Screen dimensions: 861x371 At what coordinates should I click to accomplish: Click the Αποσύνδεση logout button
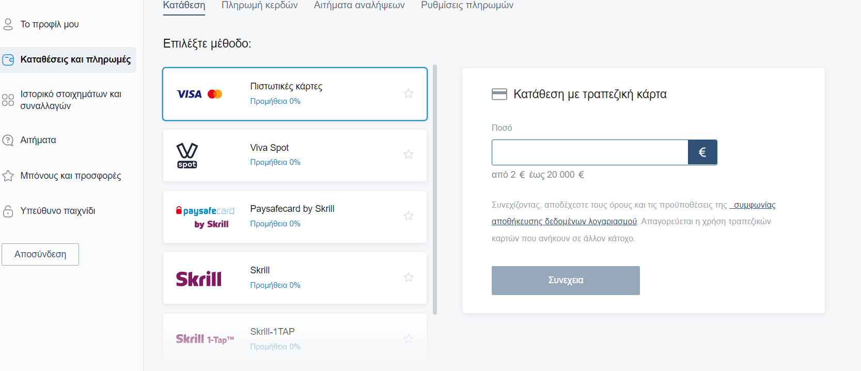point(40,254)
